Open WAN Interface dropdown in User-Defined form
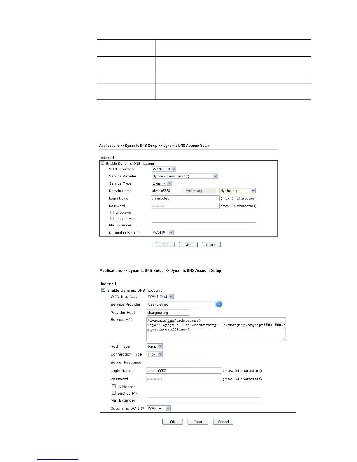Screen dimensions: 357x462 (x=160, y=296)
